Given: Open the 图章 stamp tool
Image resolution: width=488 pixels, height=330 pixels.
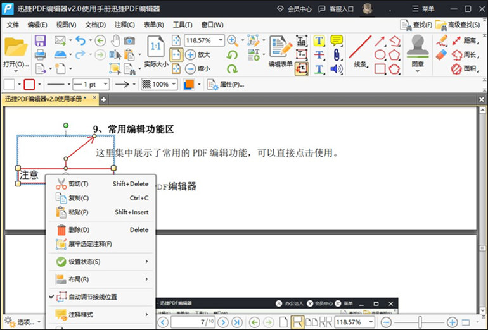Looking at the screenshot, I should pyautogui.click(x=418, y=52).
